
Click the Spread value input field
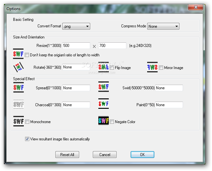coord(76,88)
